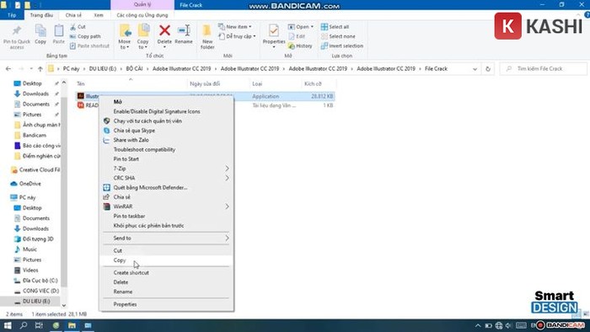
Task: Click History in the ribbon
Action: click(x=300, y=46)
